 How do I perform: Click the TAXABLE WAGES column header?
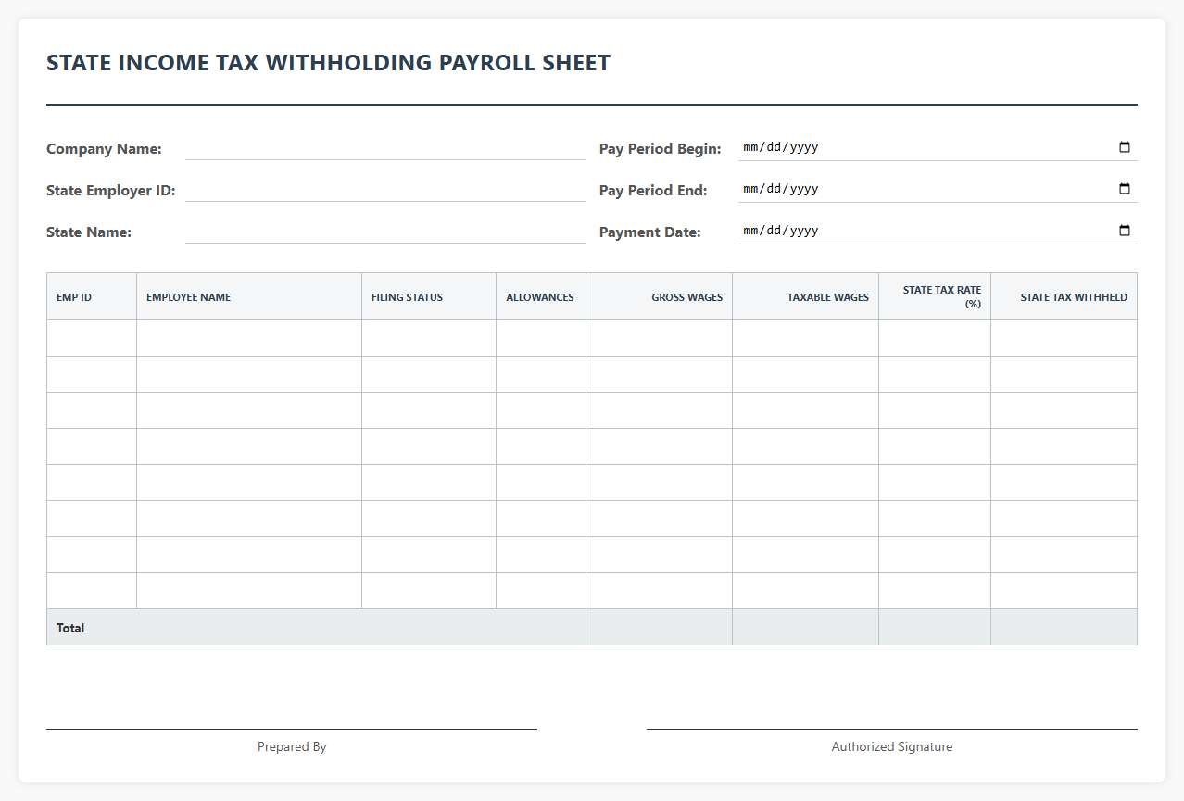(806, 297)
